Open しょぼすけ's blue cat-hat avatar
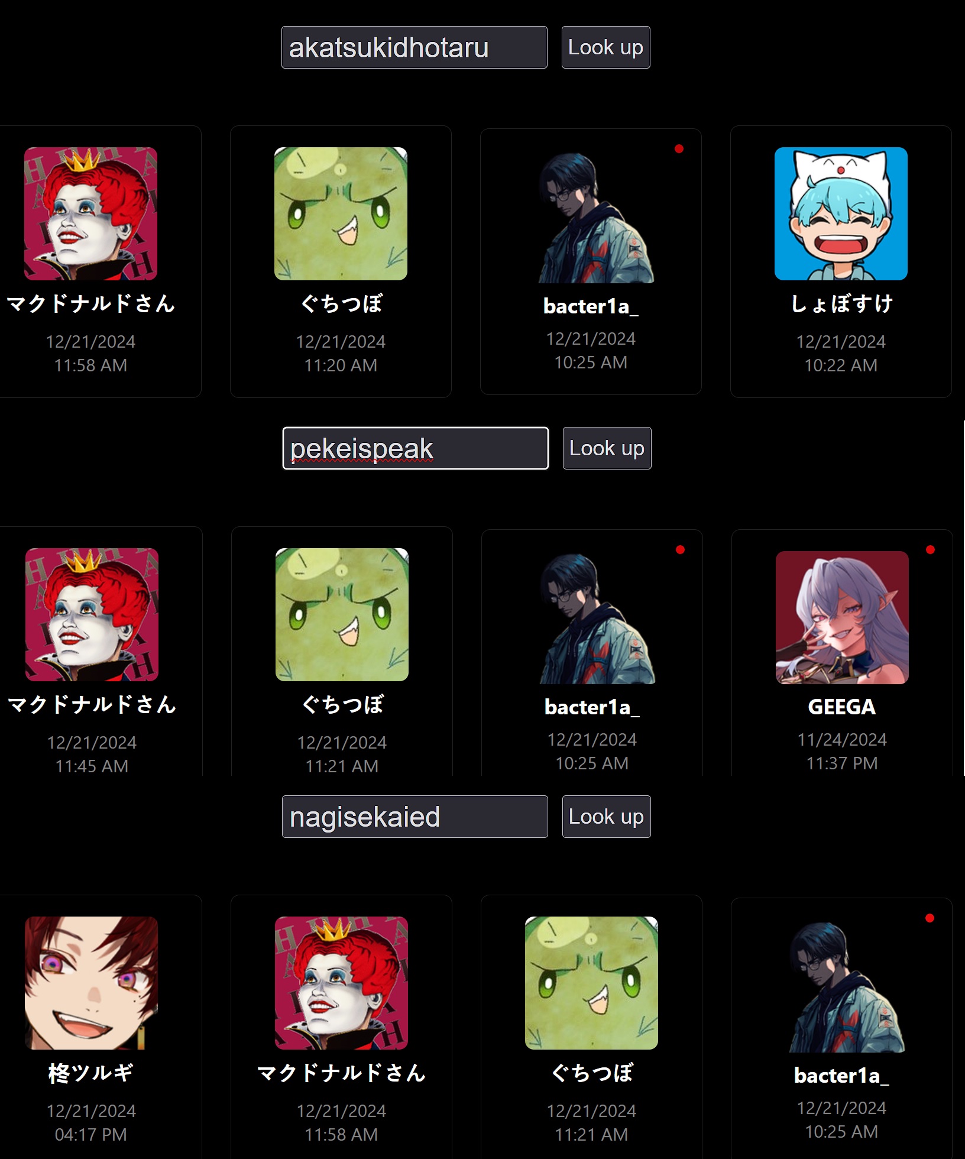 (841, 213)
